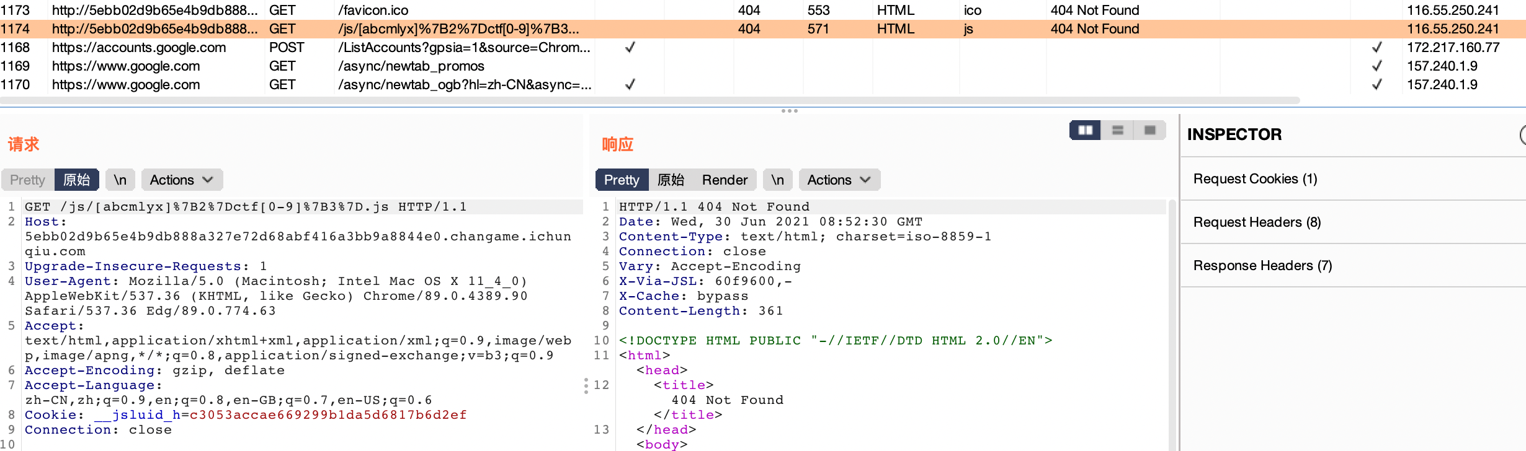Click the vertical dots between request and response

586,386
